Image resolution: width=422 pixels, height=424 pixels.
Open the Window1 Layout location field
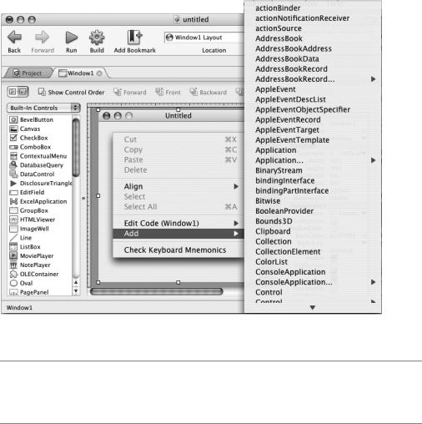[204, 38]
